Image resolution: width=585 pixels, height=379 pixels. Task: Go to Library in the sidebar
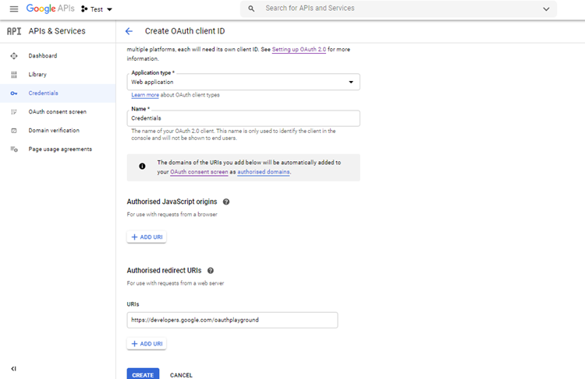pos(37,75)
